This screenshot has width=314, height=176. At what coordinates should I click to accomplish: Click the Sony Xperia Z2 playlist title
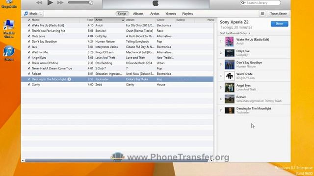[234, 22]
